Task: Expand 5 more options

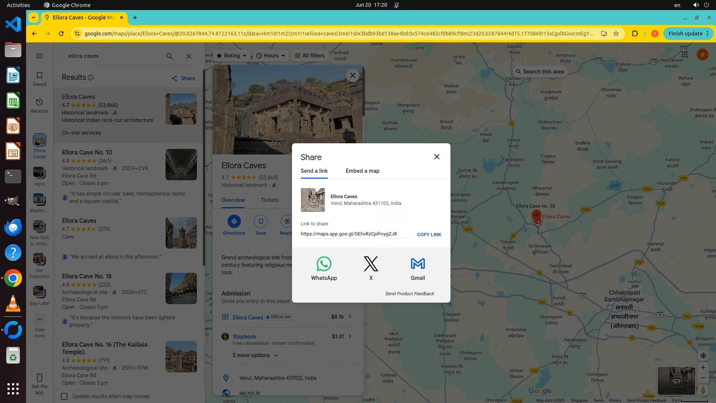Action: (x=255, y=355)
